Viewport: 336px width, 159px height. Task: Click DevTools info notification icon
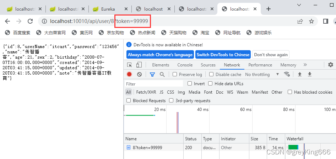(x=129, y=45)
